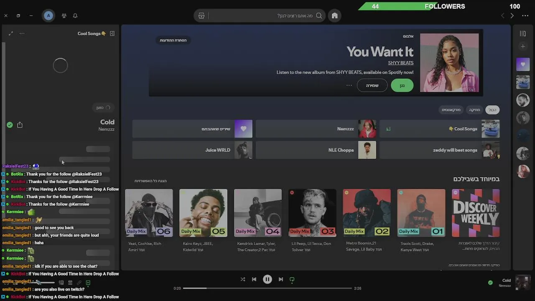
Task: Toggle saved checkmark in bottom player bar
Action: tap(490, 283)
